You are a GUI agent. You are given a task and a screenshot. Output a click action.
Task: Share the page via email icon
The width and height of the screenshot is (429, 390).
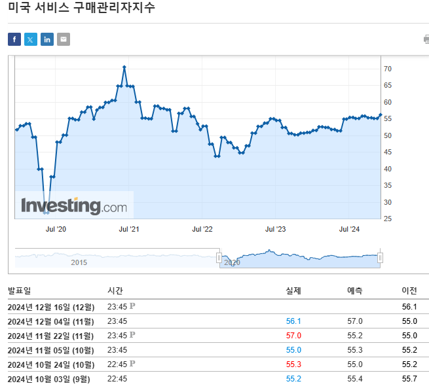click(x=64, y=39)
